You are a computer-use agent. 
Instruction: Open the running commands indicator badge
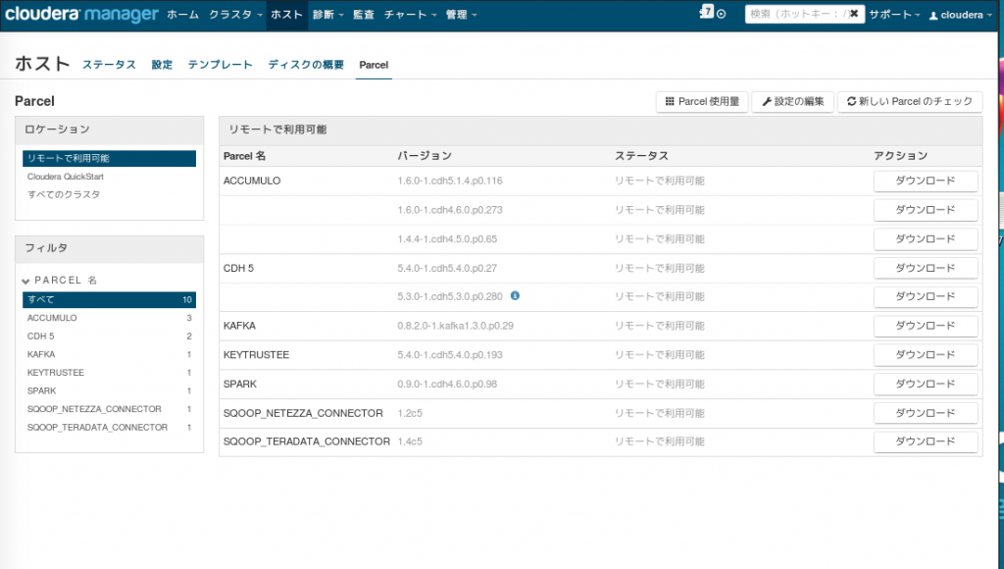(707, 12)
